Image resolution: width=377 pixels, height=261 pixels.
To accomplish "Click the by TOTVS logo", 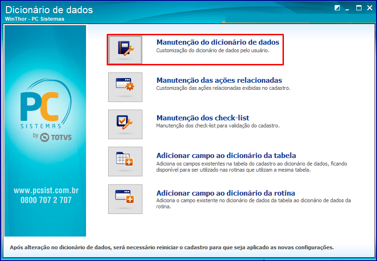I will (x=52, y=137).
